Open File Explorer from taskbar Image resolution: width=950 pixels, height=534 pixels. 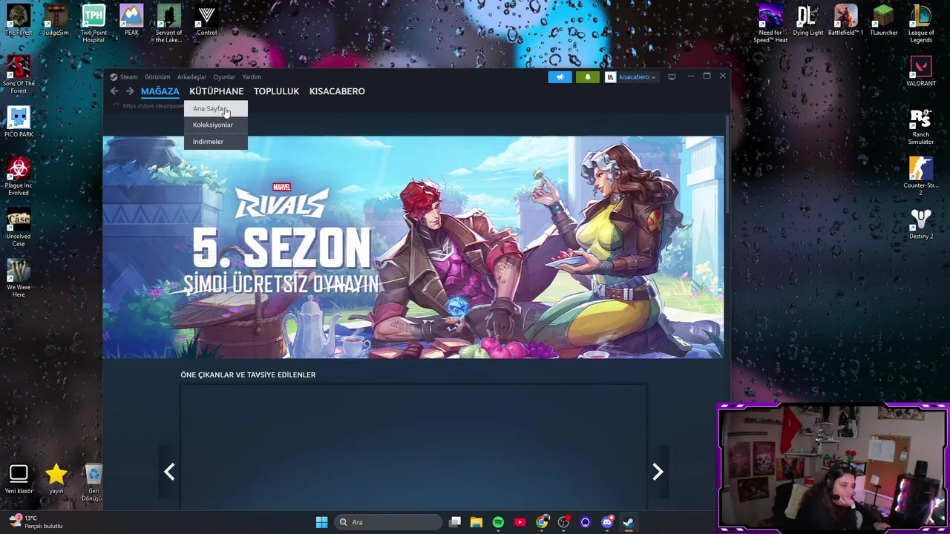coord(476,522)
